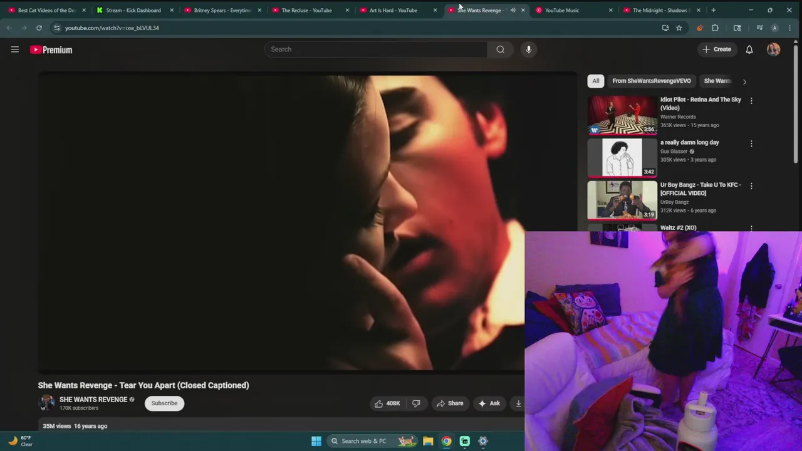Go back in browser history
This screenshot has width=802, height=451.
9,28
